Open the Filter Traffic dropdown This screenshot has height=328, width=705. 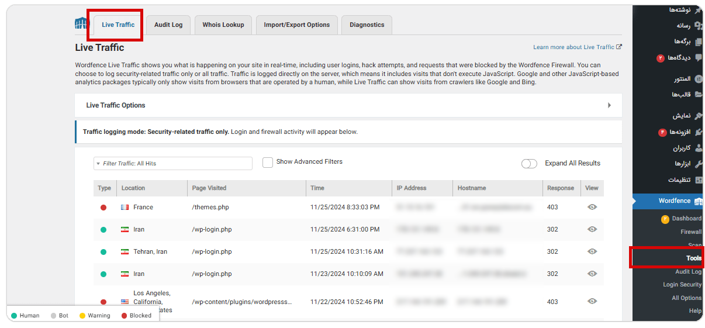pos(173,164)
